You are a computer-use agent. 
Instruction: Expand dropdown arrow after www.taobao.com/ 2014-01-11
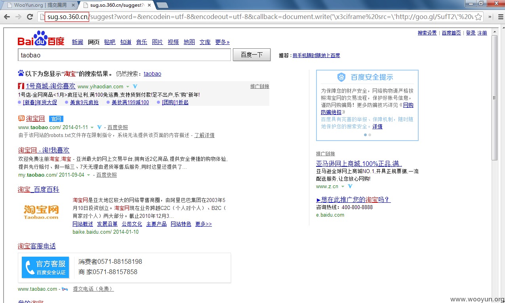tap(92, 128)
